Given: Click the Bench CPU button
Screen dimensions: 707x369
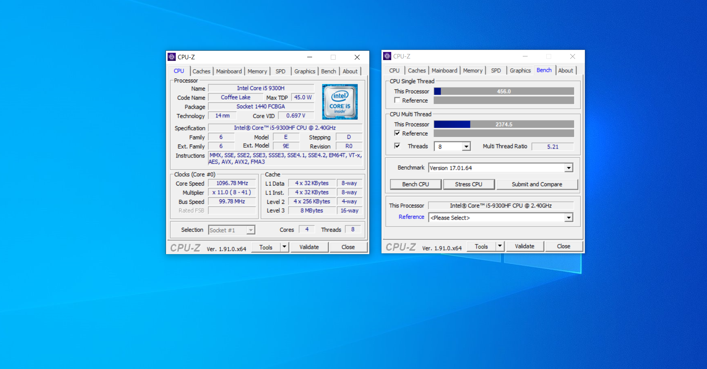Looking at the screenshot, I should pos(416,184).
